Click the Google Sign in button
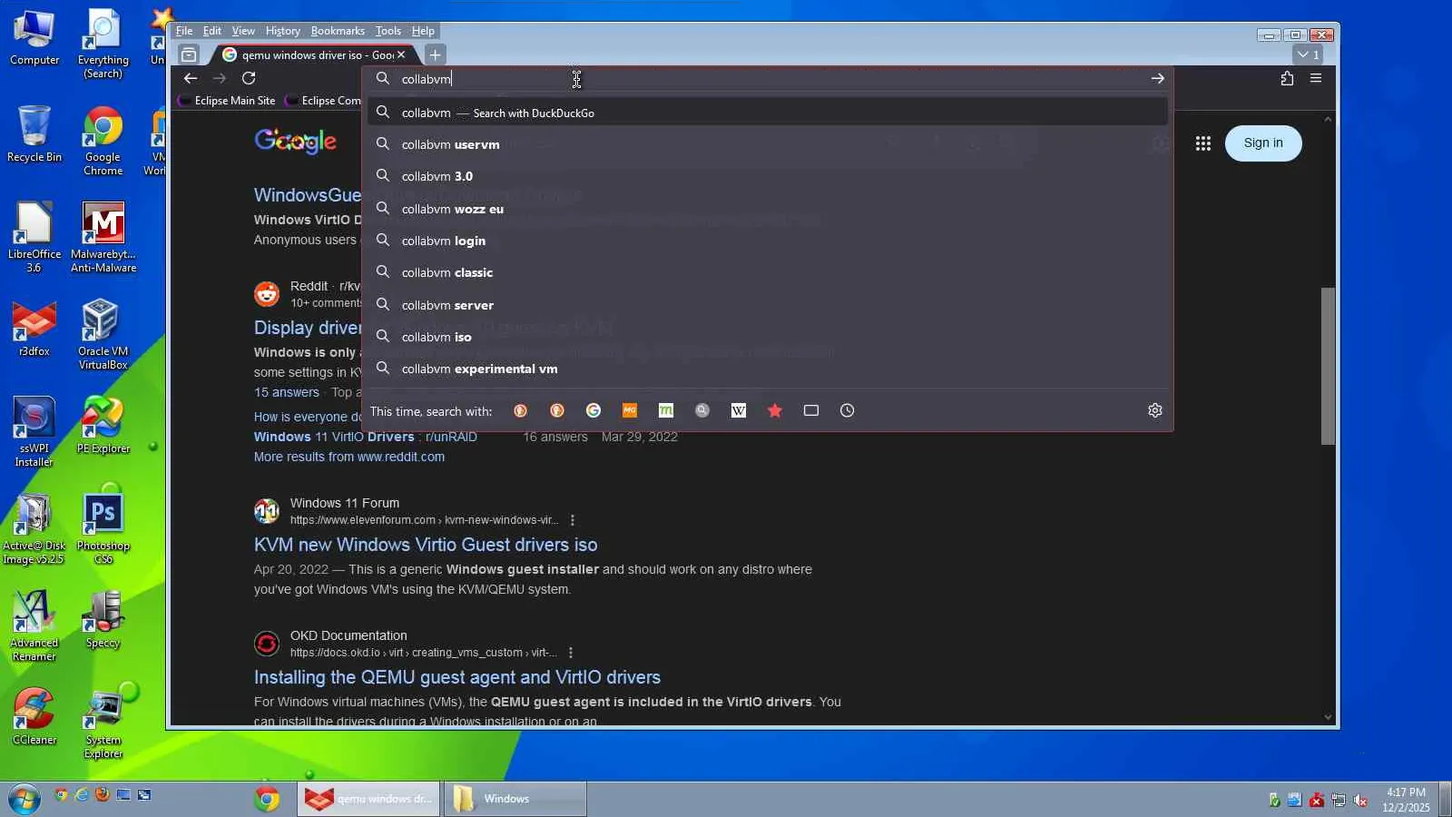Screen dimensions: 1452x817 point(1263,143)
